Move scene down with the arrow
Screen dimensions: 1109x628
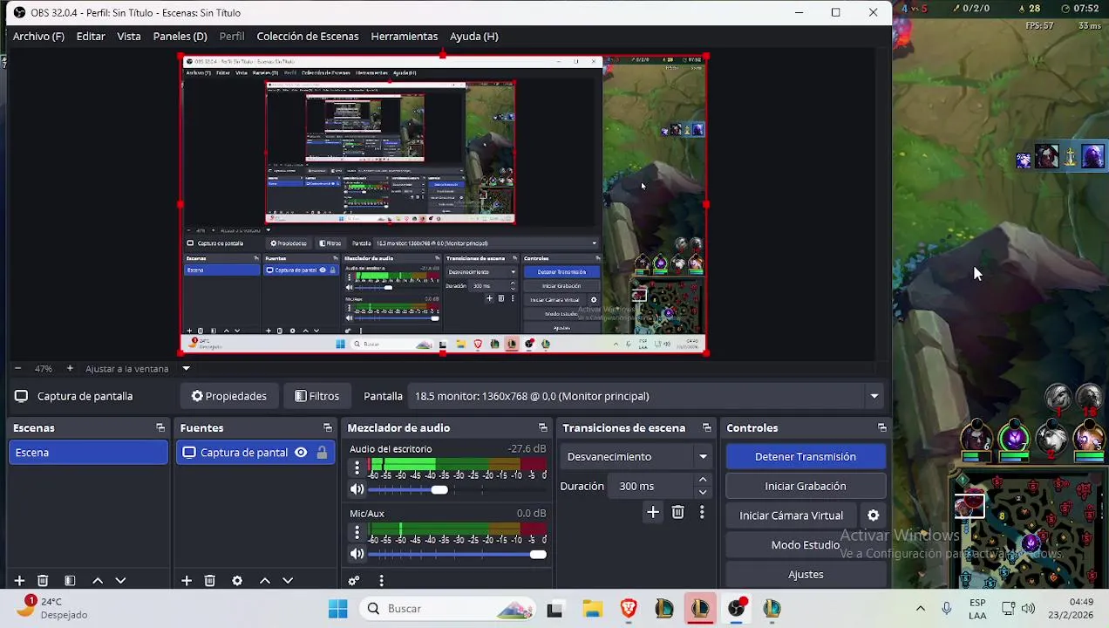[120, 581]
